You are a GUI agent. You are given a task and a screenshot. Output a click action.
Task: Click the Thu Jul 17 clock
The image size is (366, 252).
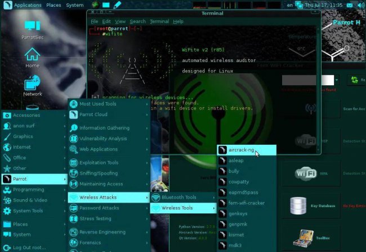(x=324, y=5)
